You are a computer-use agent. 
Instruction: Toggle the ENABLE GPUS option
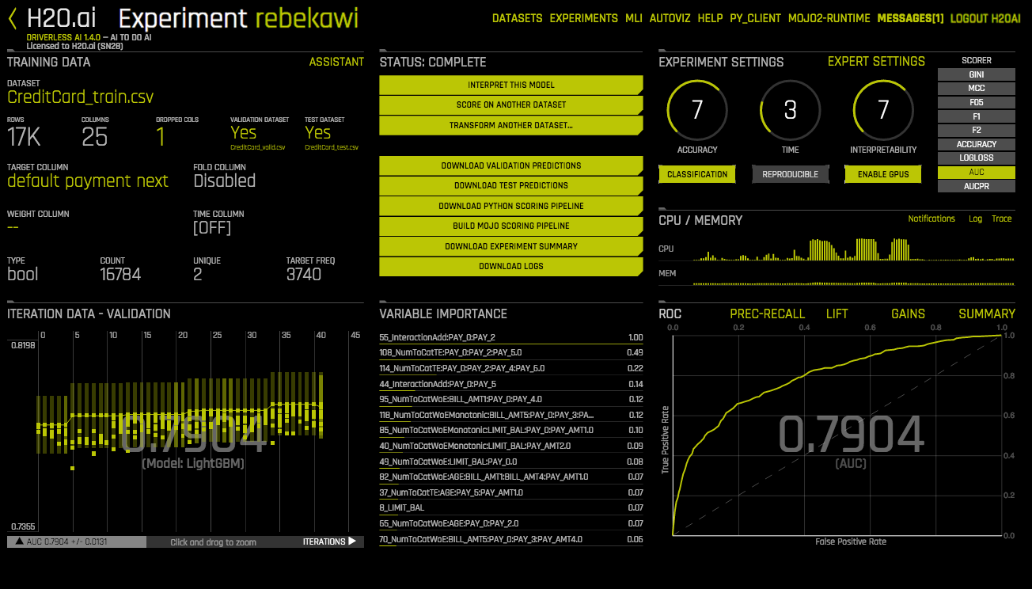[x=883, y=174]
